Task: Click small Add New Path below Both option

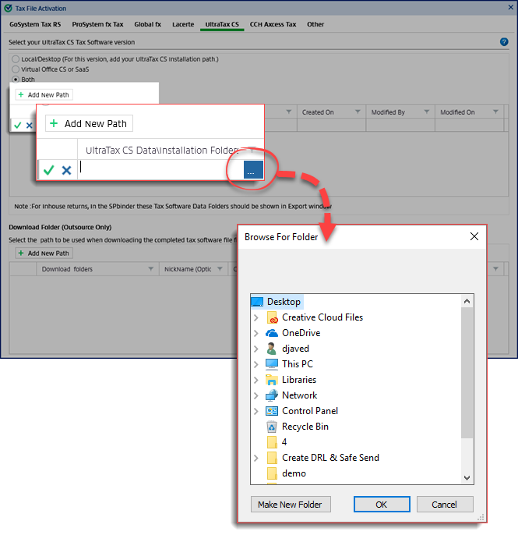Action: tap(44, 94)
